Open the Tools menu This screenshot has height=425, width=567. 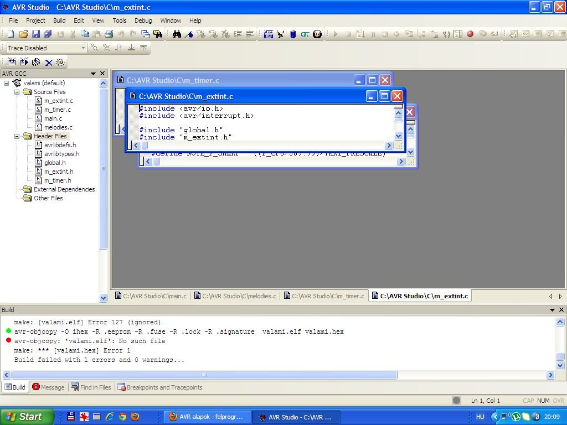(x=120, y=20)
